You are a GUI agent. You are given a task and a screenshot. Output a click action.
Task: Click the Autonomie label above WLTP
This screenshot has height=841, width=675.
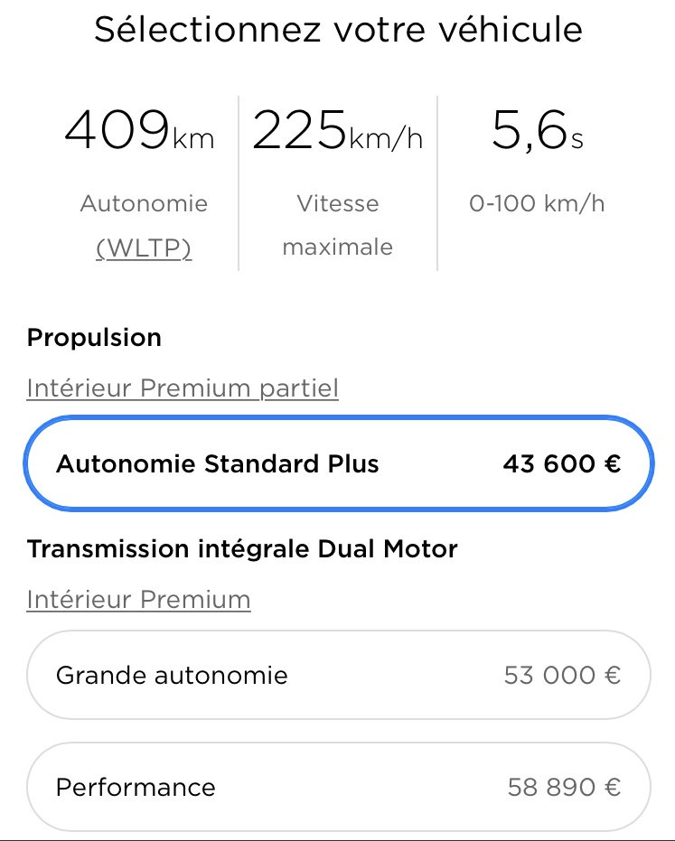click(x=144, y=204)
